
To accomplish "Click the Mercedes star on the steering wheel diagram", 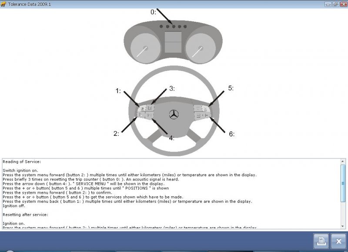I will pyautogui.click(x=174, y=114).
